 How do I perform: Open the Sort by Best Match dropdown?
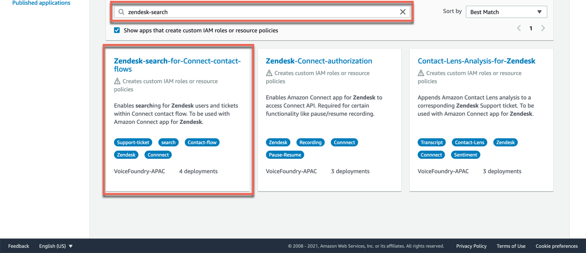coord(506,12)
